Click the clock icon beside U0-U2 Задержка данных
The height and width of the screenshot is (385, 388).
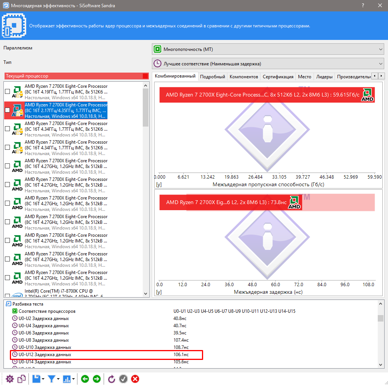[14, 318]
